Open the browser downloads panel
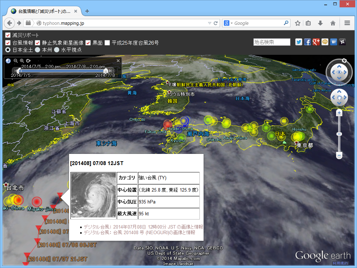The width and height of the screenshot is (357, 268). coord(320,23)
